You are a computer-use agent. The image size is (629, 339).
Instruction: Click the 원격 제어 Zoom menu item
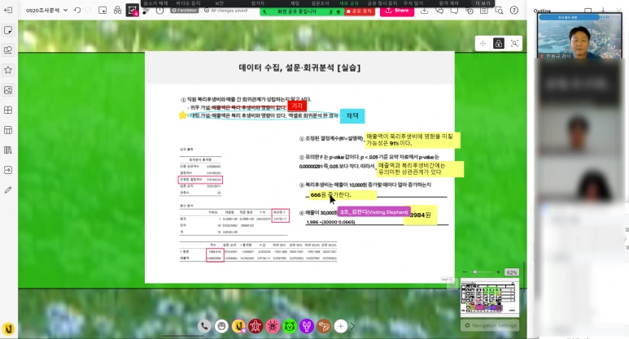click(x=448, y=3)
